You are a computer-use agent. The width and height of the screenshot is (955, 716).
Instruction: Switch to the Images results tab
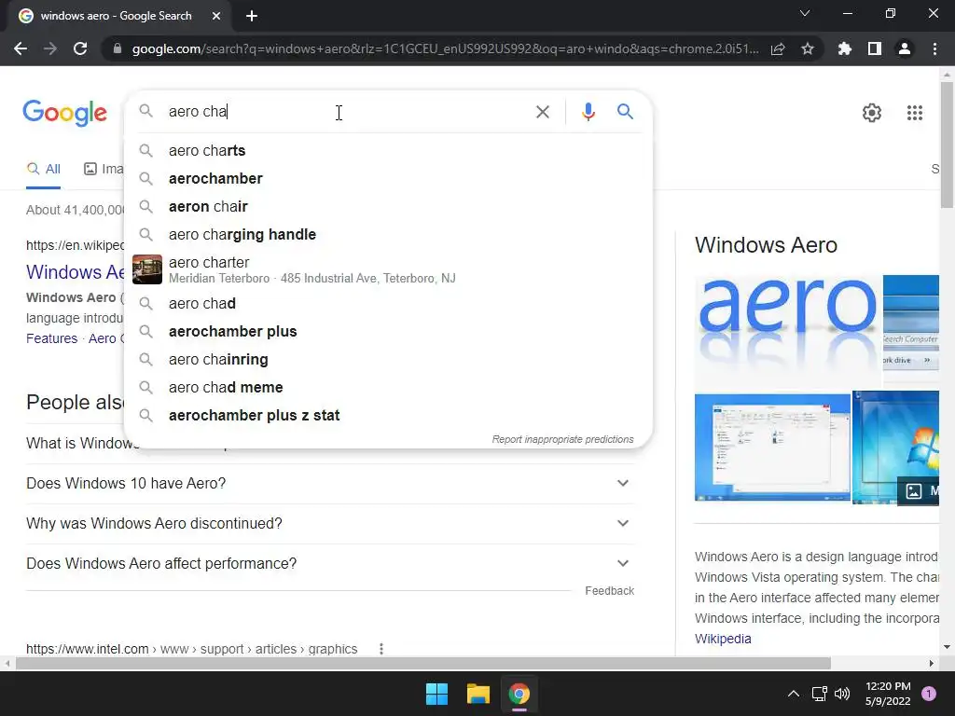[104, 169]
